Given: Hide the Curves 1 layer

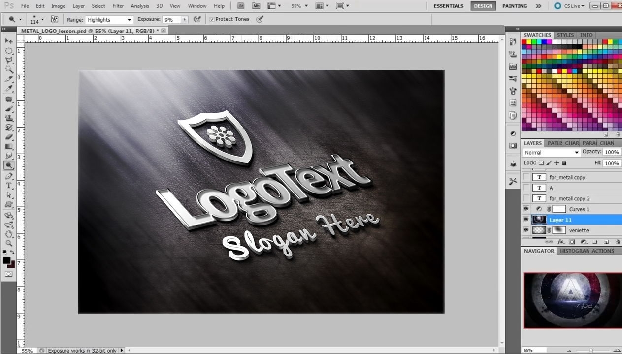Looking at the screenshot, I should 526,209.
